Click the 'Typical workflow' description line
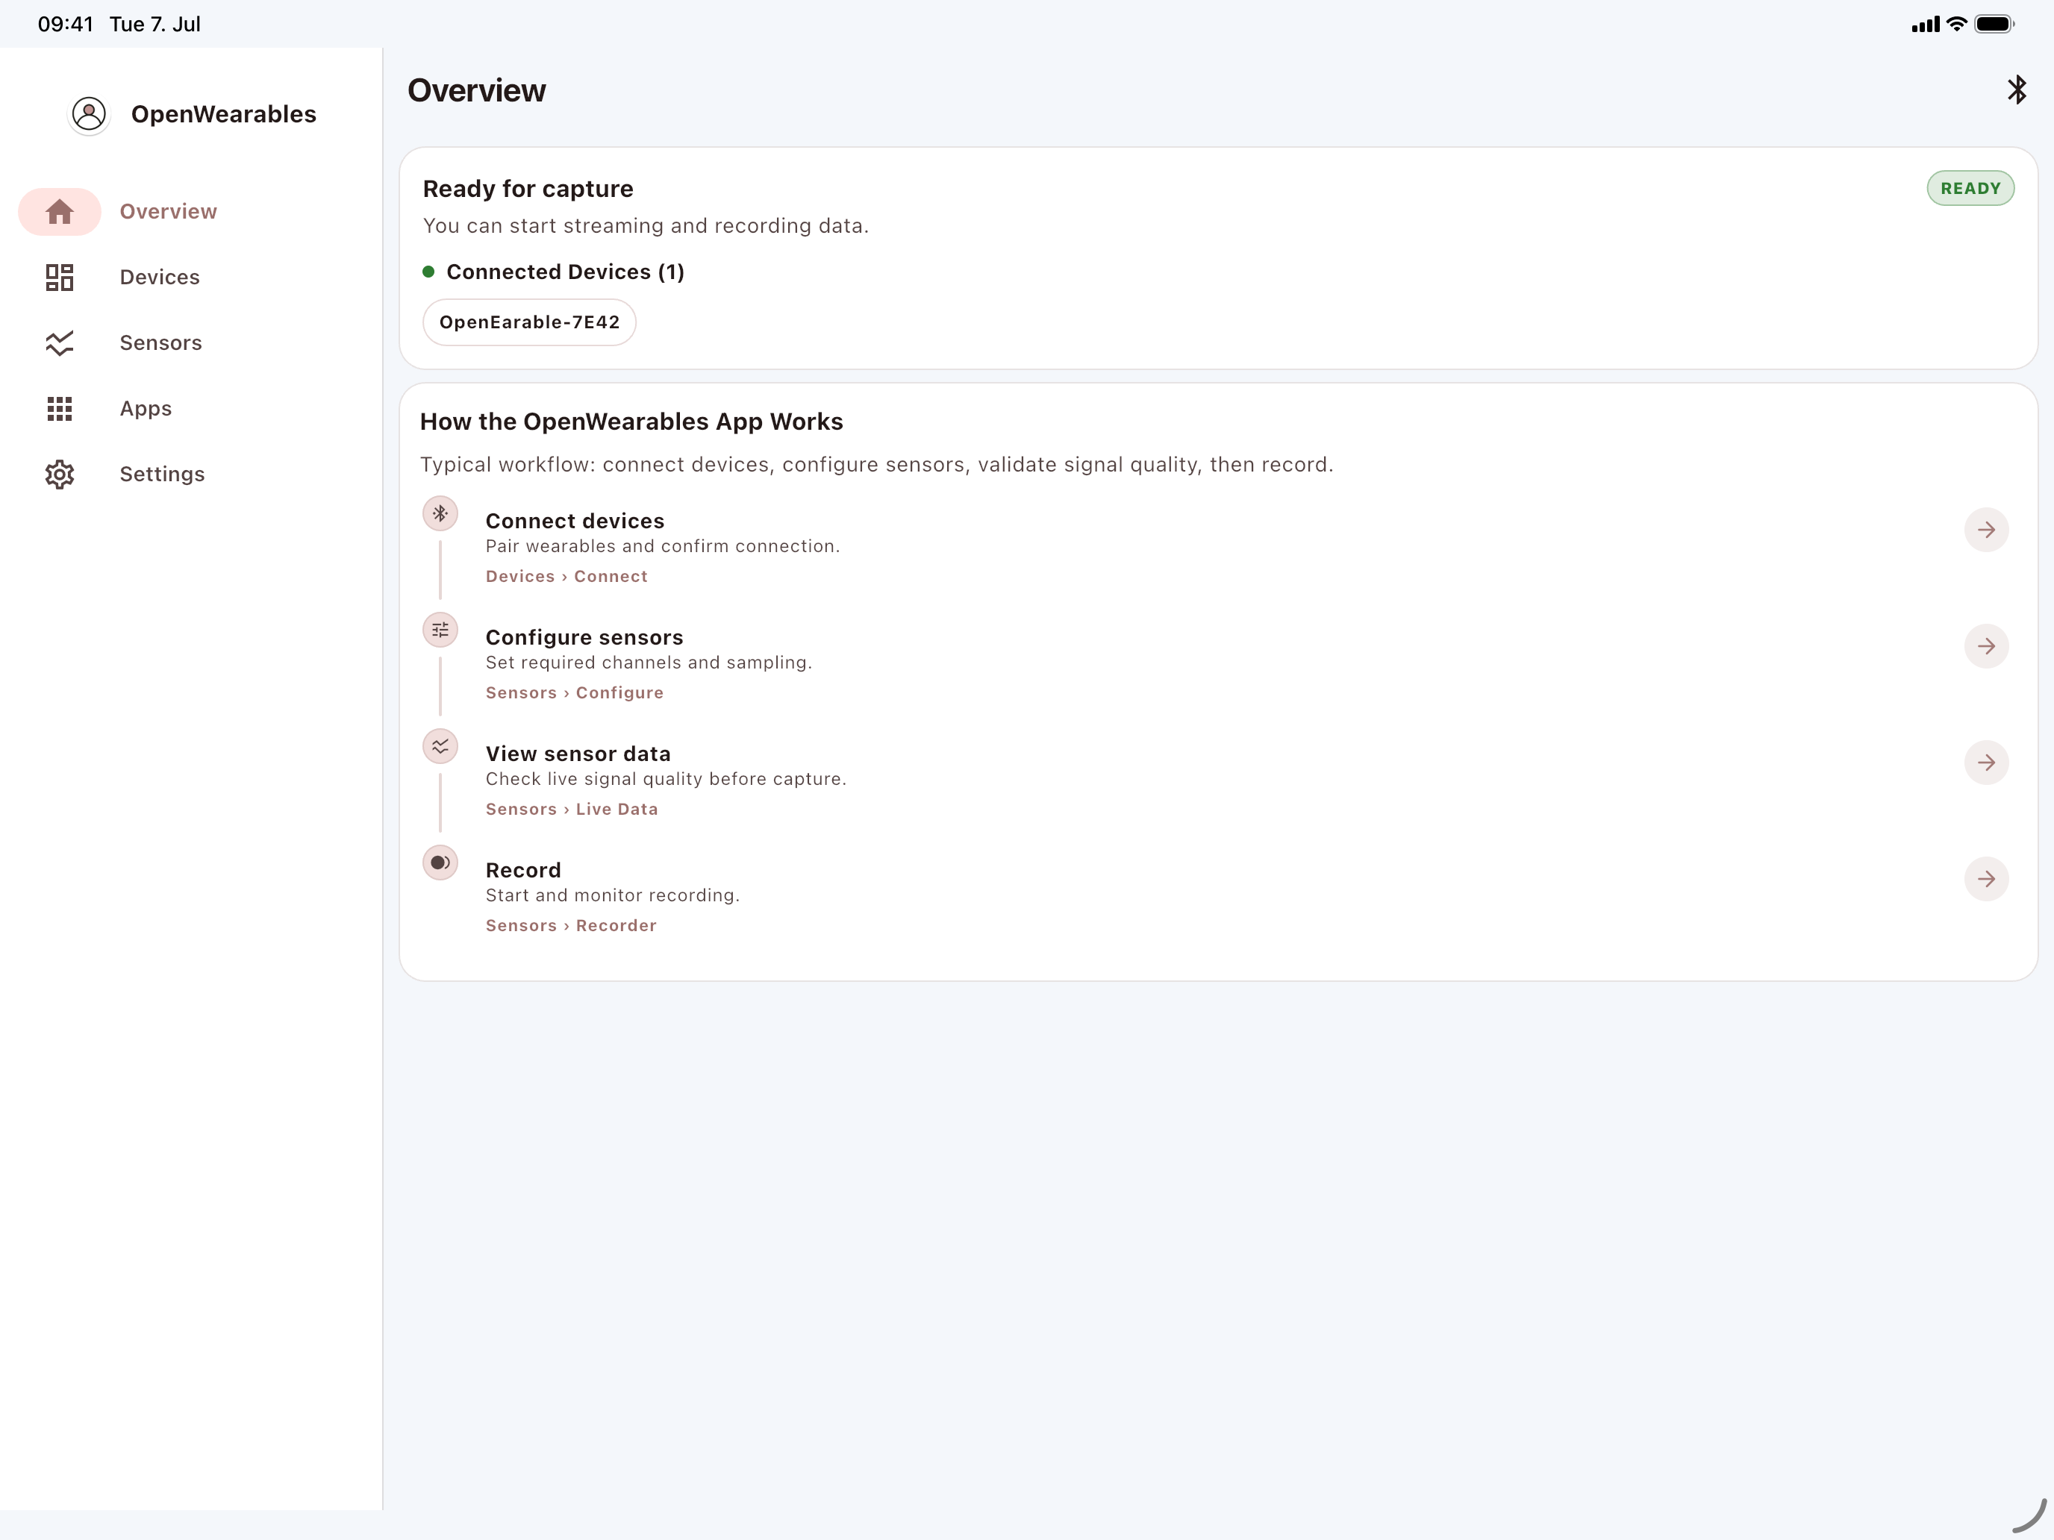Screen dimensions: 2054x1540 click(876, 465)
